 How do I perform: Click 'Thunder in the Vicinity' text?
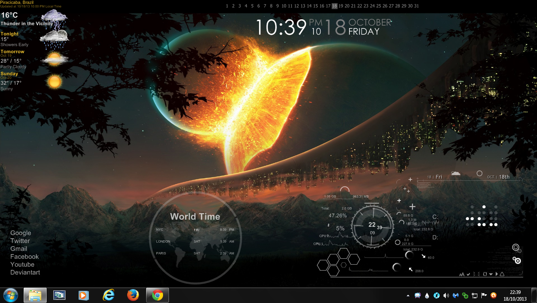(26, 24)
